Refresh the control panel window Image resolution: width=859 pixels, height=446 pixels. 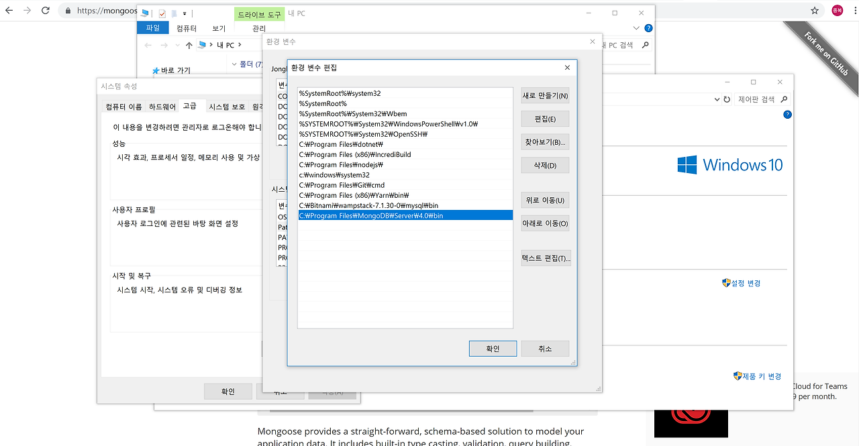(727, 99)
